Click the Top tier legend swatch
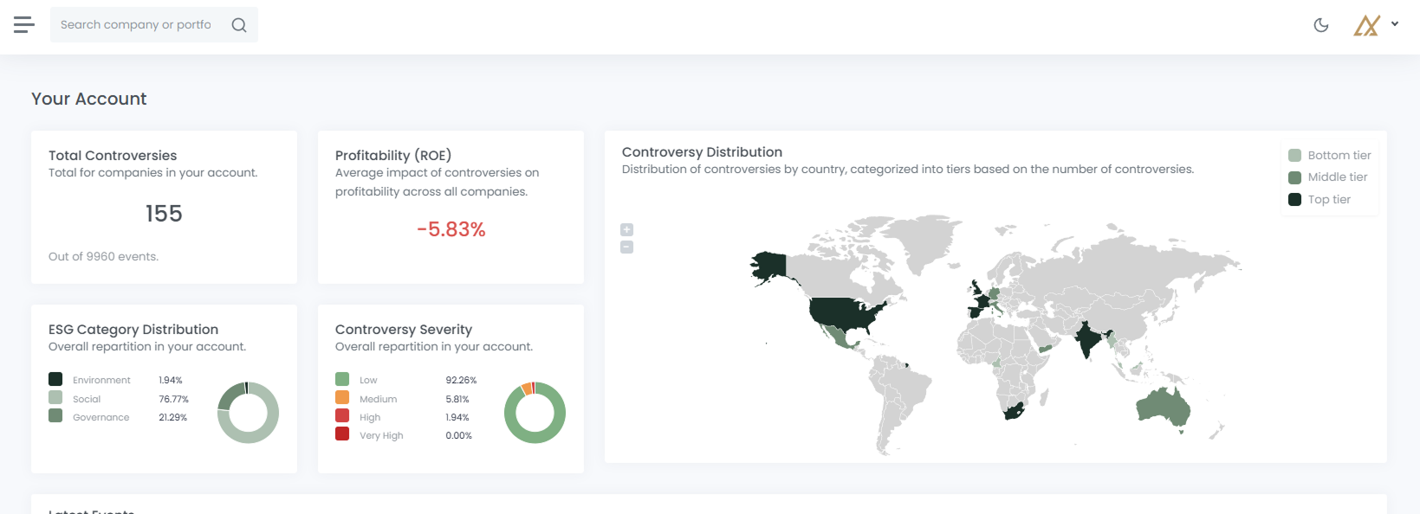1420x514 pixels. point(1295,200)
